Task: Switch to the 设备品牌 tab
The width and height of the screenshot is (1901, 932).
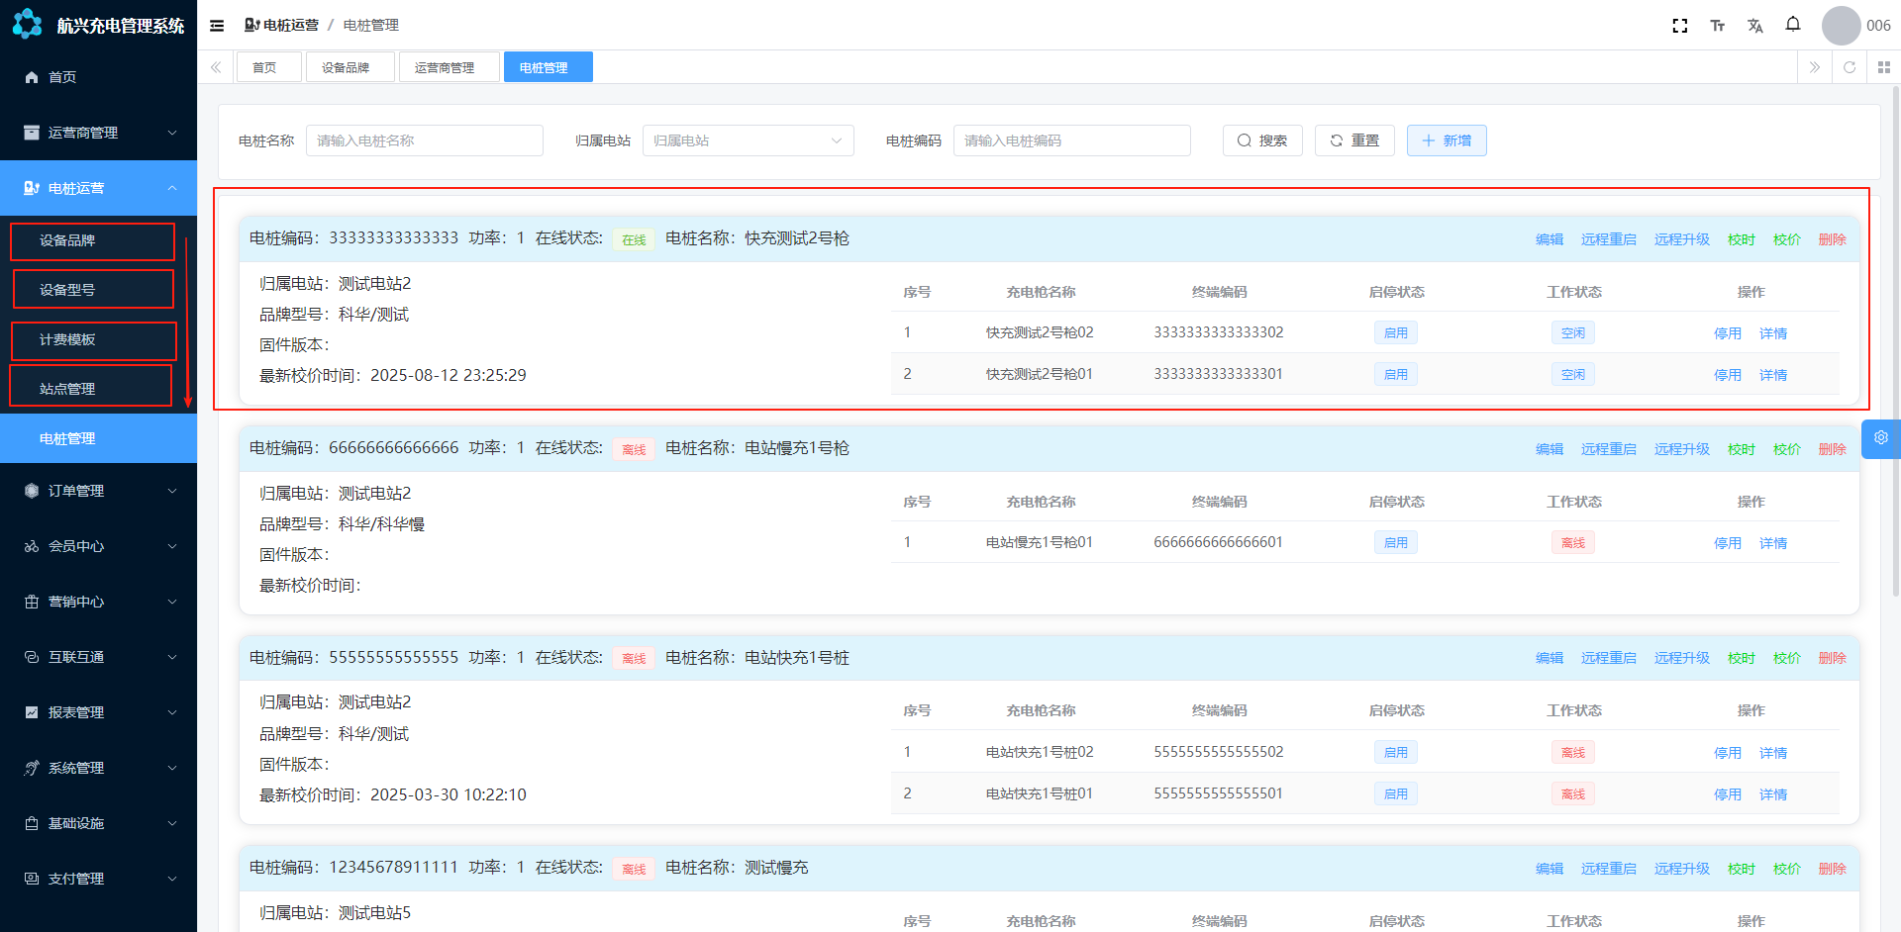Action: pyautogui.click(x=346, y=67)
